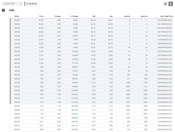Switch to the list view layout icon
The width and height of the screenshot is (175, 132).
171,4
